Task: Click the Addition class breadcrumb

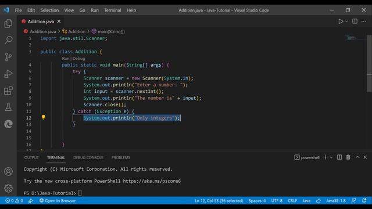Action: tap(77, 31)
